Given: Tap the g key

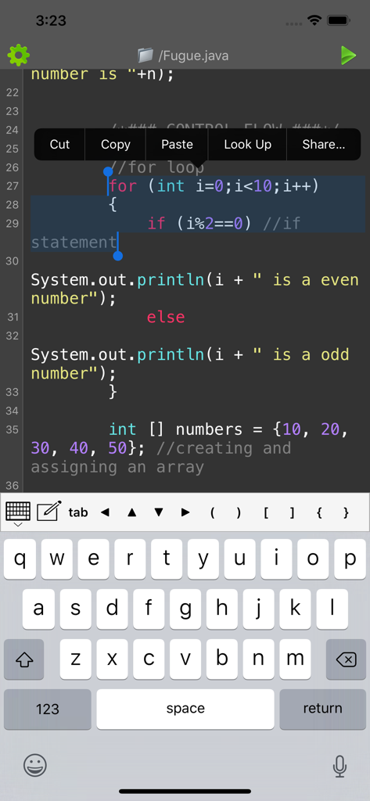Looking at the screenshot, I should point(185,609).
